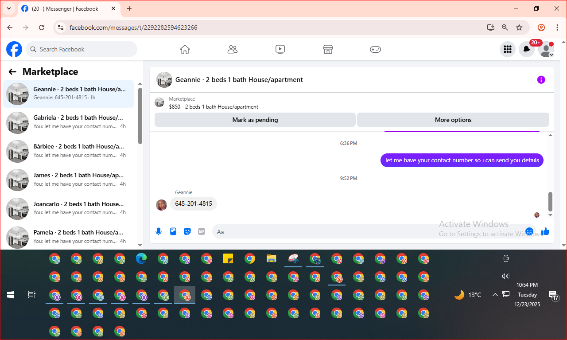567x340 pixels.
Task: Send a thumbs-up like
Action: pos(545,231)
